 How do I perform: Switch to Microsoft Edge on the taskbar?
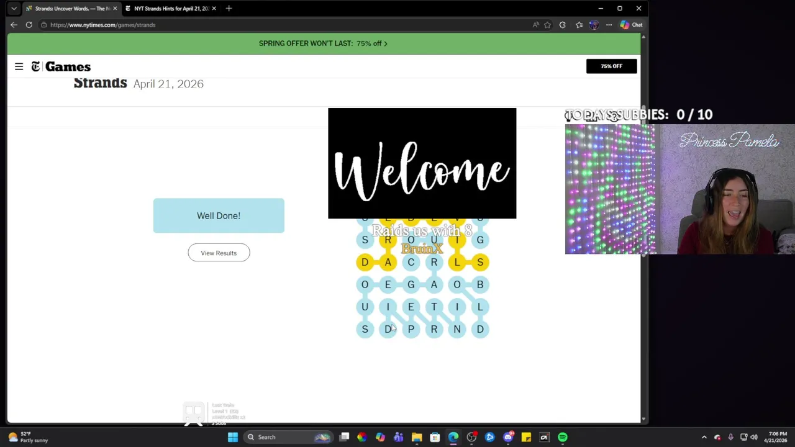(453, 437)
